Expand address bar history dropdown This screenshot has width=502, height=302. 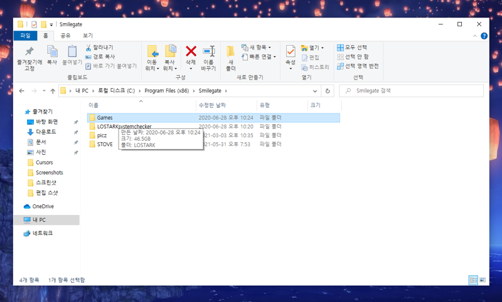click(x=315, y=91)
